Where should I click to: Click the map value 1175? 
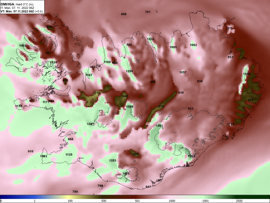tap(19, 106)
